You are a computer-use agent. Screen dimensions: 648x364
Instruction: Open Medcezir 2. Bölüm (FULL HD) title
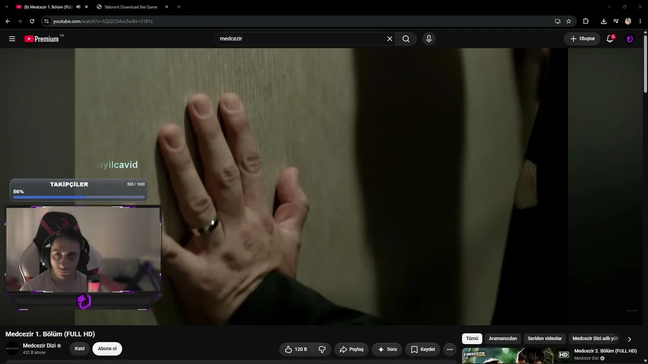click(x=605, y=351)
